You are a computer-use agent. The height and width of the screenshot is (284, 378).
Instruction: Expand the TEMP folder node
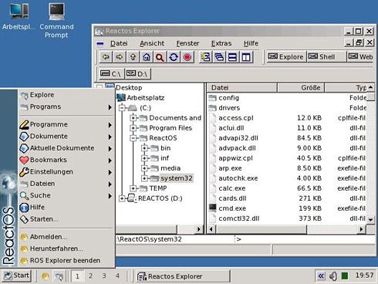(133, 188)
